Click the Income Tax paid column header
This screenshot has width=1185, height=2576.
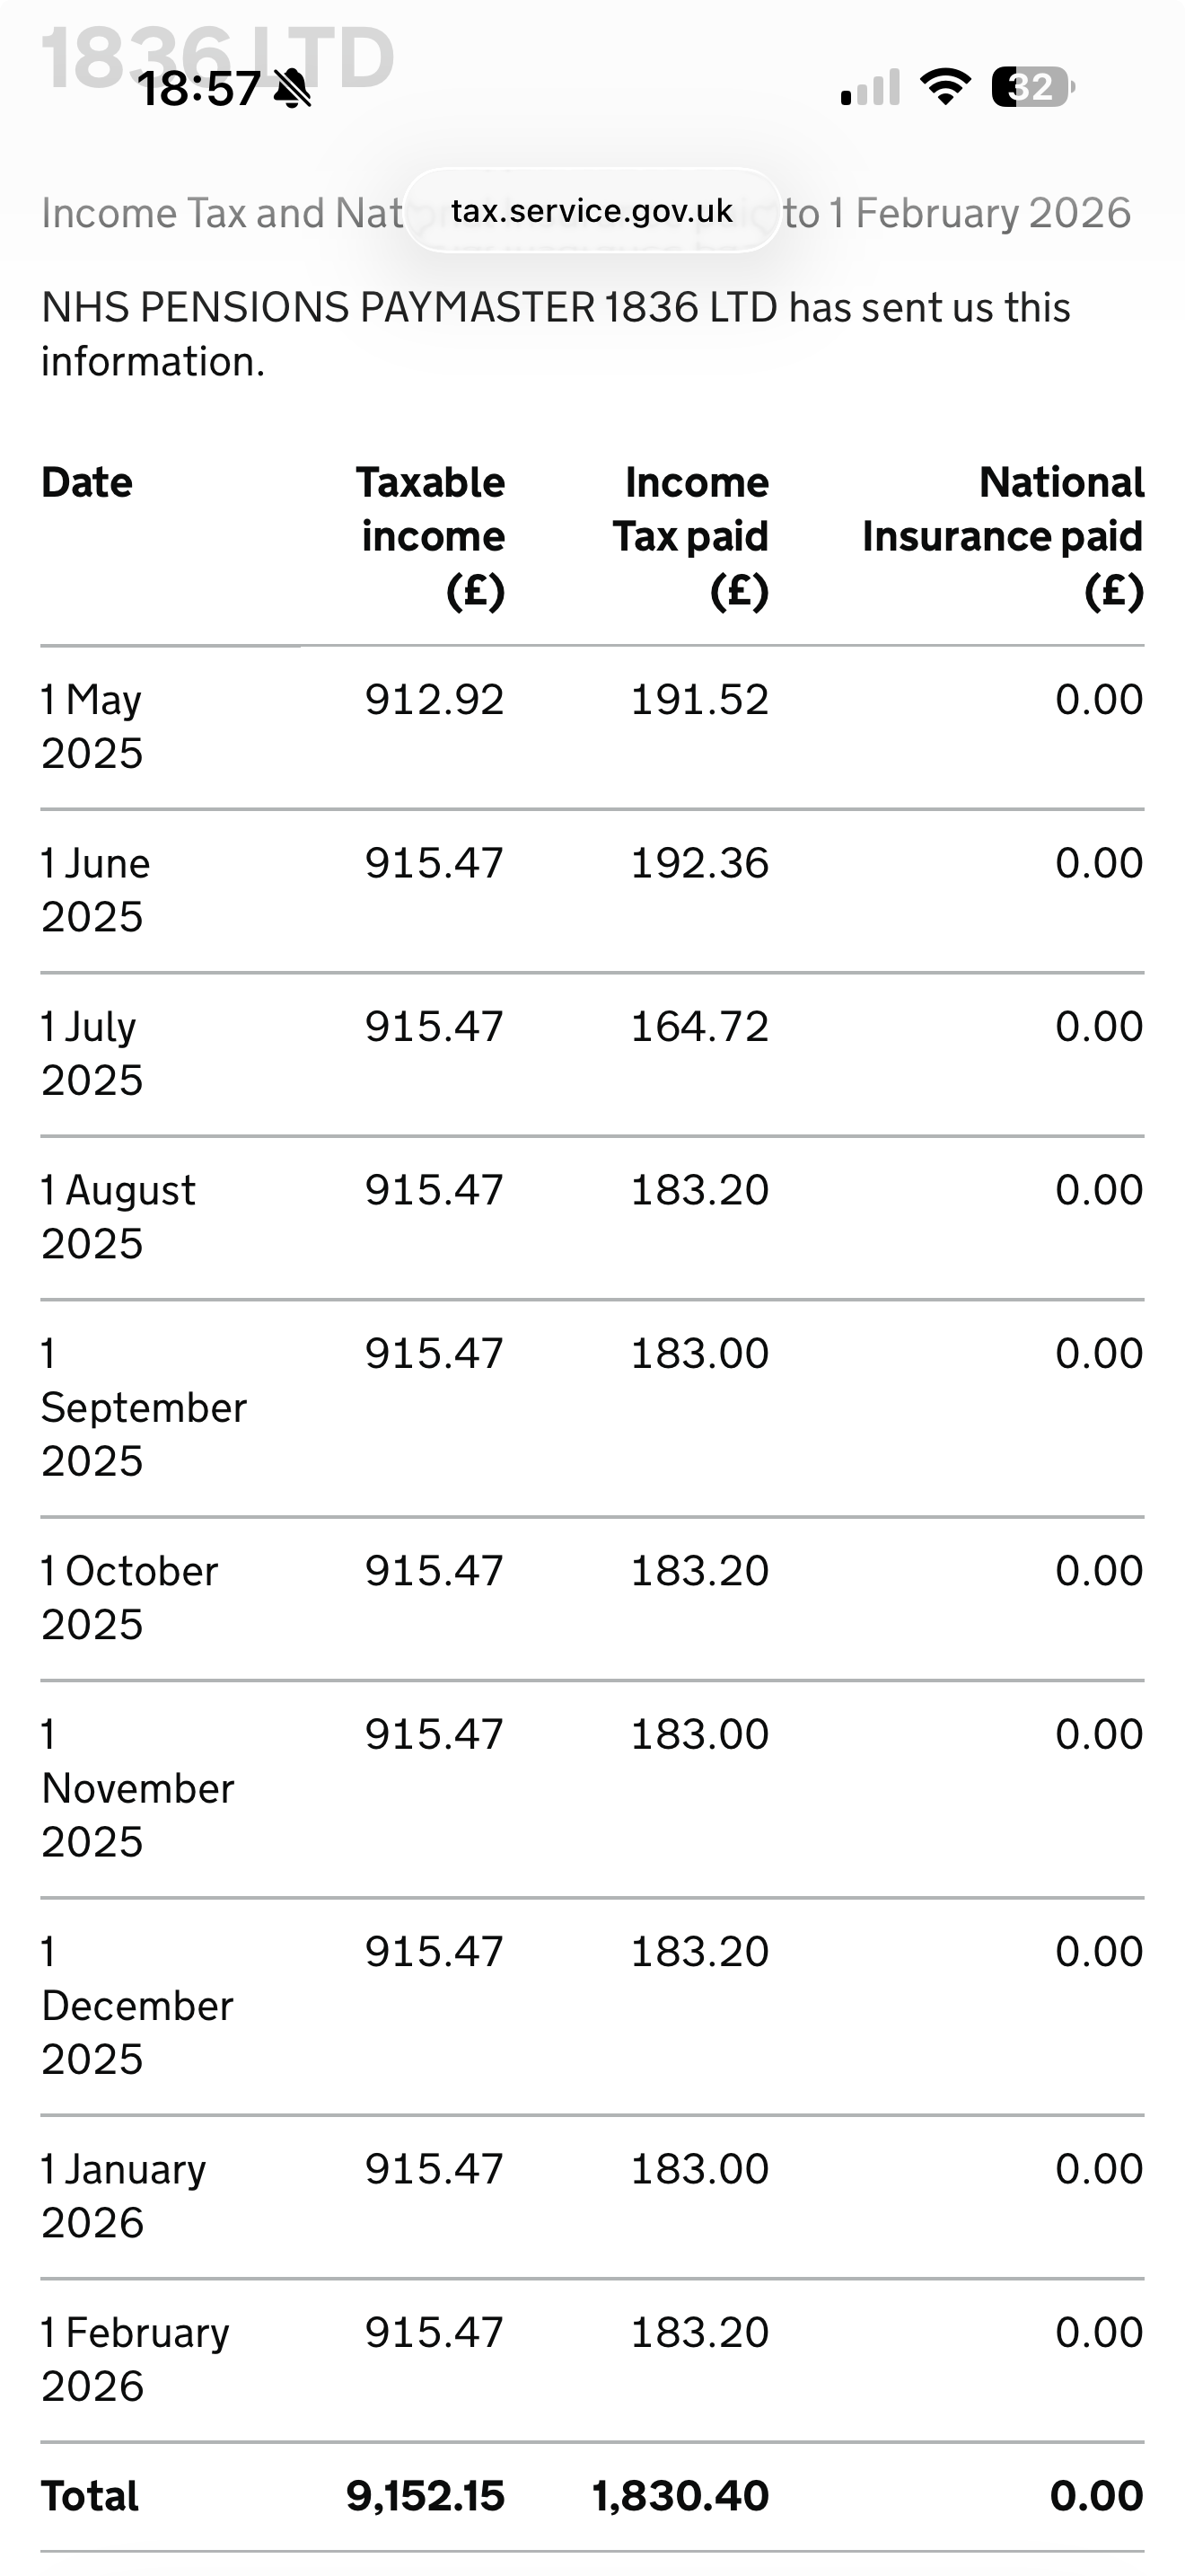pyautogui.click(x=691, y=536)
